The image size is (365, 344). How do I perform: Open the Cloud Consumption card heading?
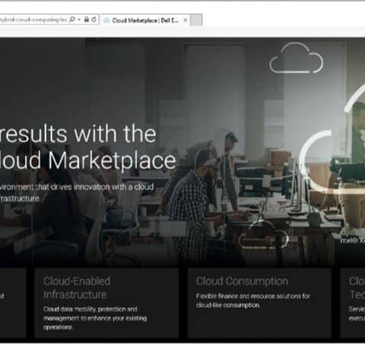pos(242,281)
